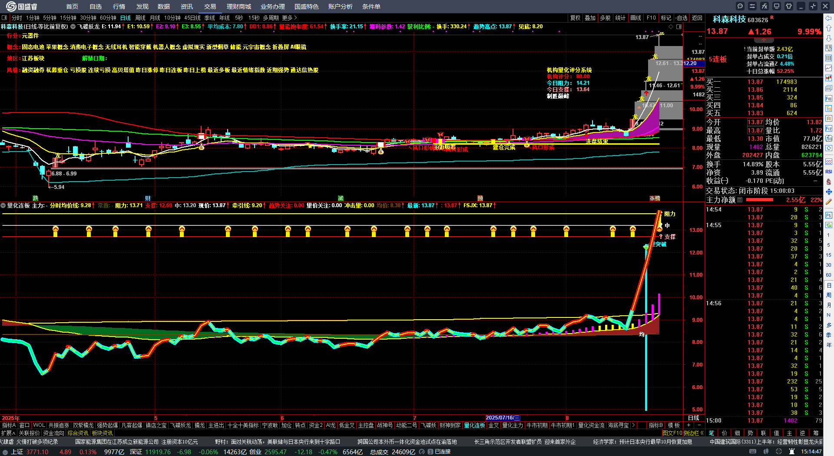Click the 画线 drawing button

(x=636, y=18)
